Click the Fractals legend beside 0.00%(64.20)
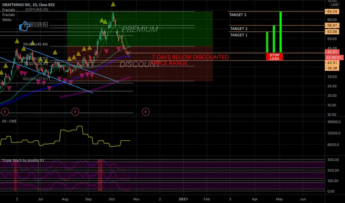This screenshot has width=345, height=203. pyautogui.click(x=9, y=10)
